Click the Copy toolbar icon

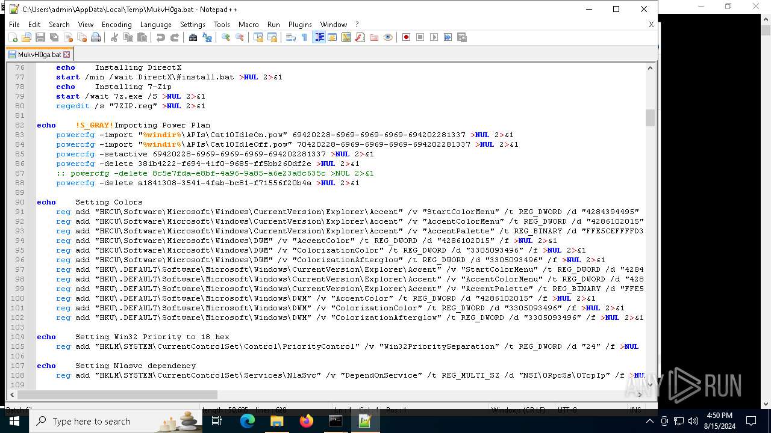(128, 37)
